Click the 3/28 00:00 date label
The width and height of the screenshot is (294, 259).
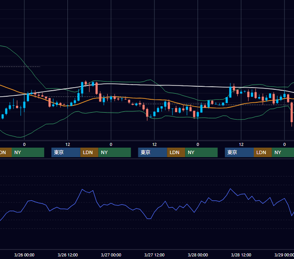click(x=198, y=255)
